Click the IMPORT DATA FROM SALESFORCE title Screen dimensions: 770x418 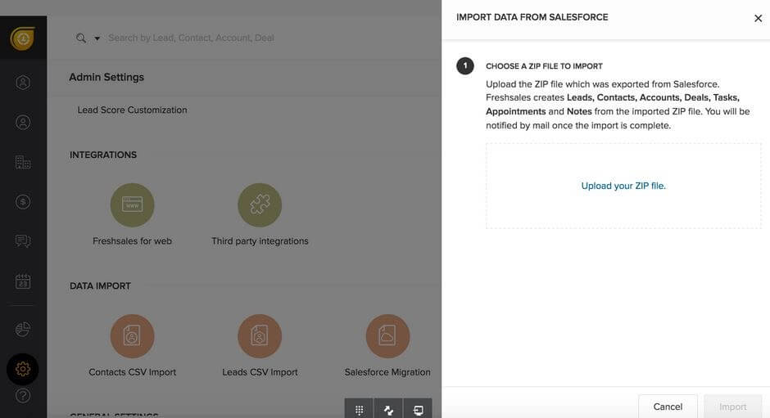532,17
